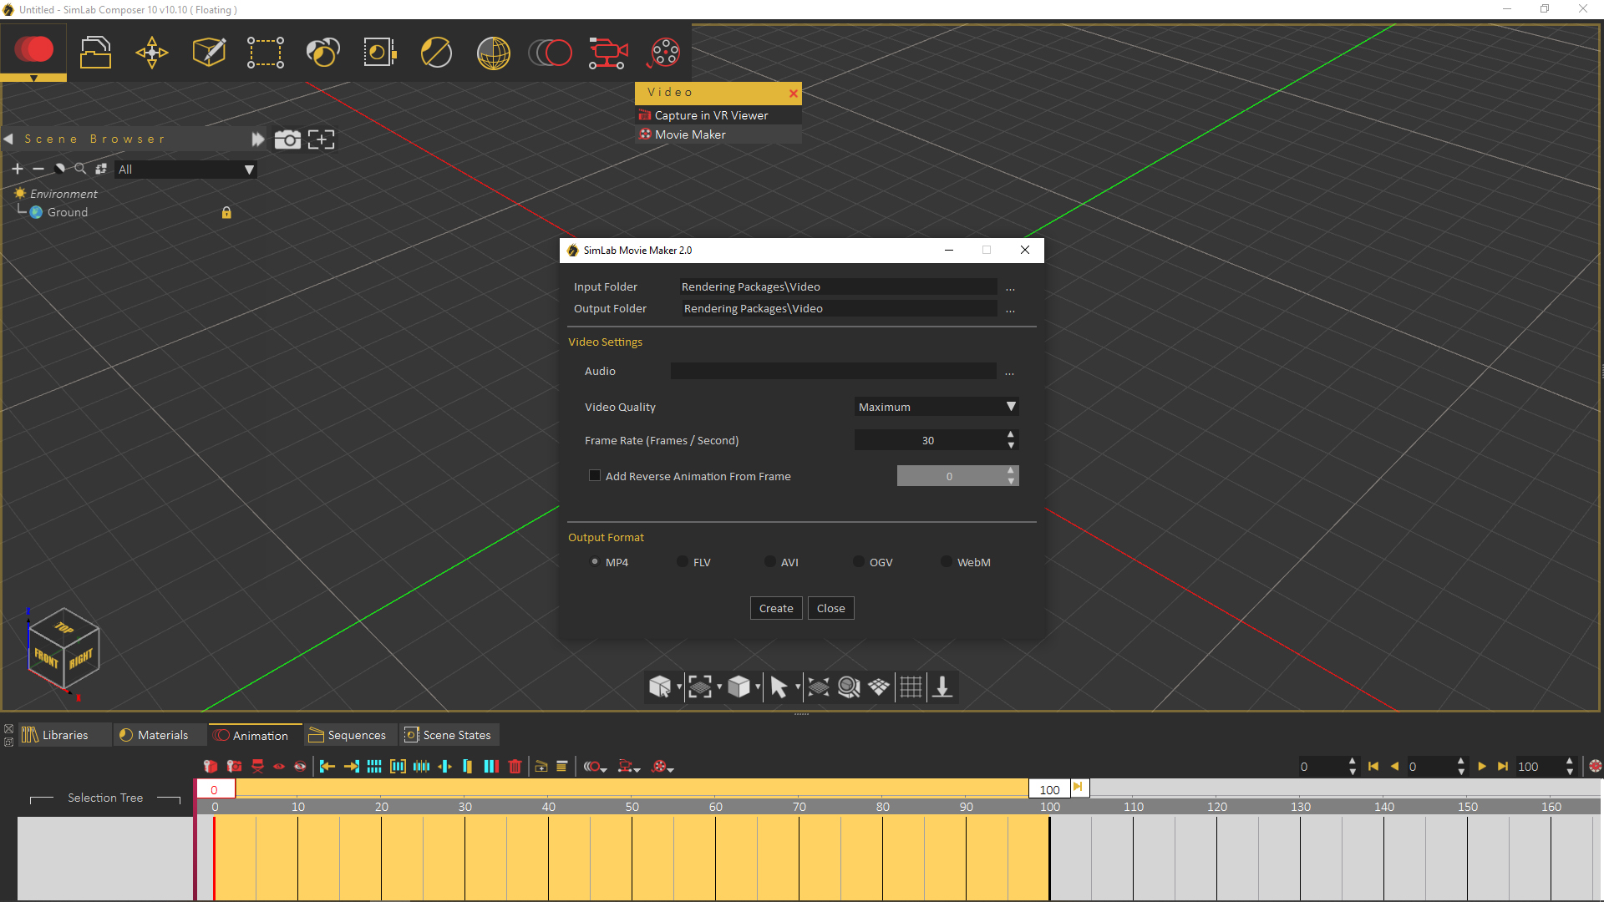Enable Add Reverse Animation From Frame
Image resolution: width=1604 pixels, height=902 pixels.
click(x=594, y=475)
